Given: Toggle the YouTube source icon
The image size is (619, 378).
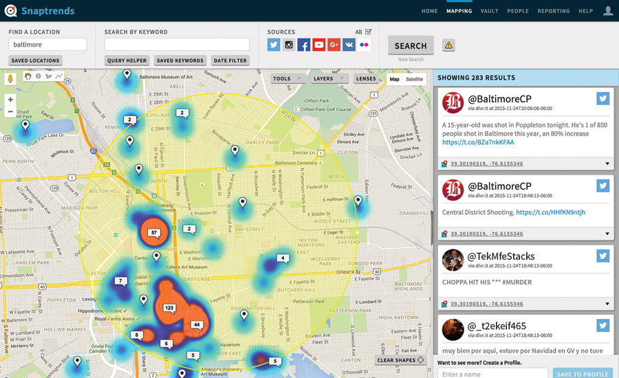Looking at the screenshot, I should click(x=319, y=45).
